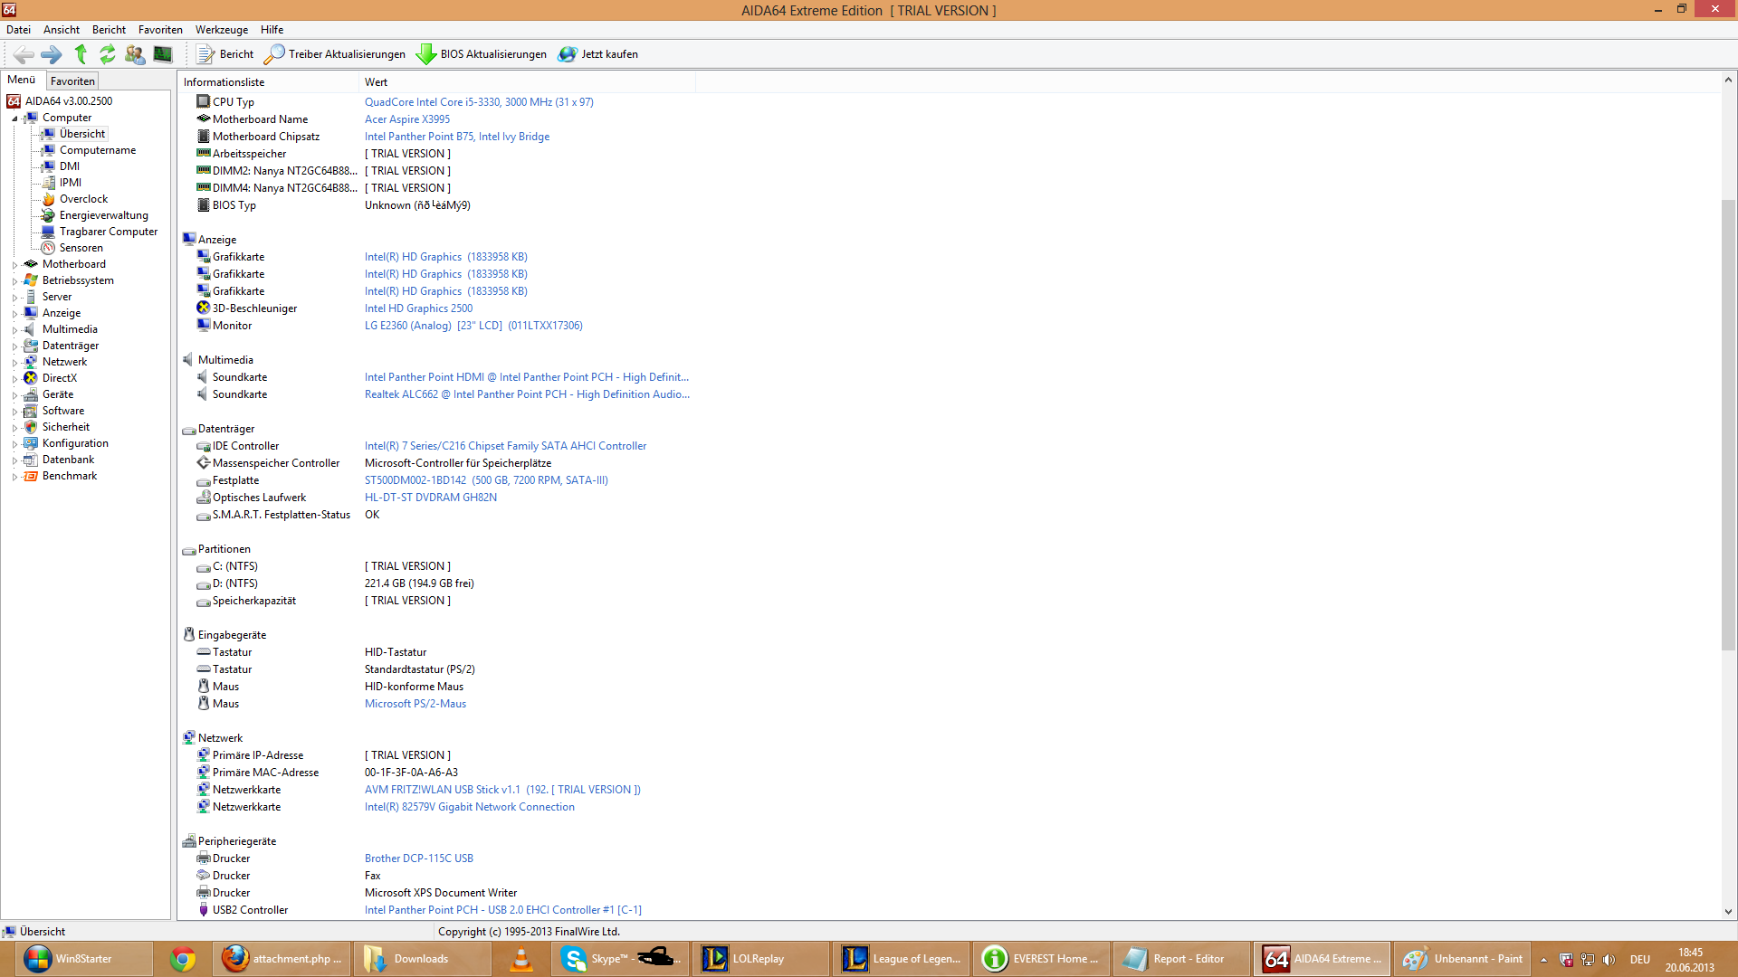The image size is (1738, 977).
Task: Expand the DirectX tree node
Action: (14, 379)
